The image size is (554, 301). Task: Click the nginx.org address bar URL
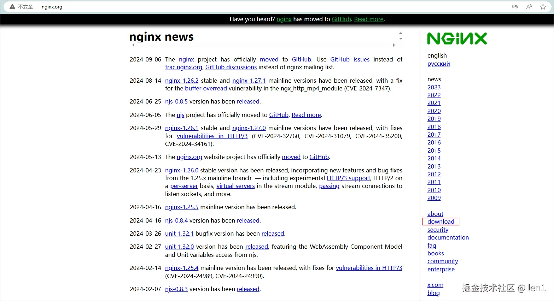tap(52, 7)
